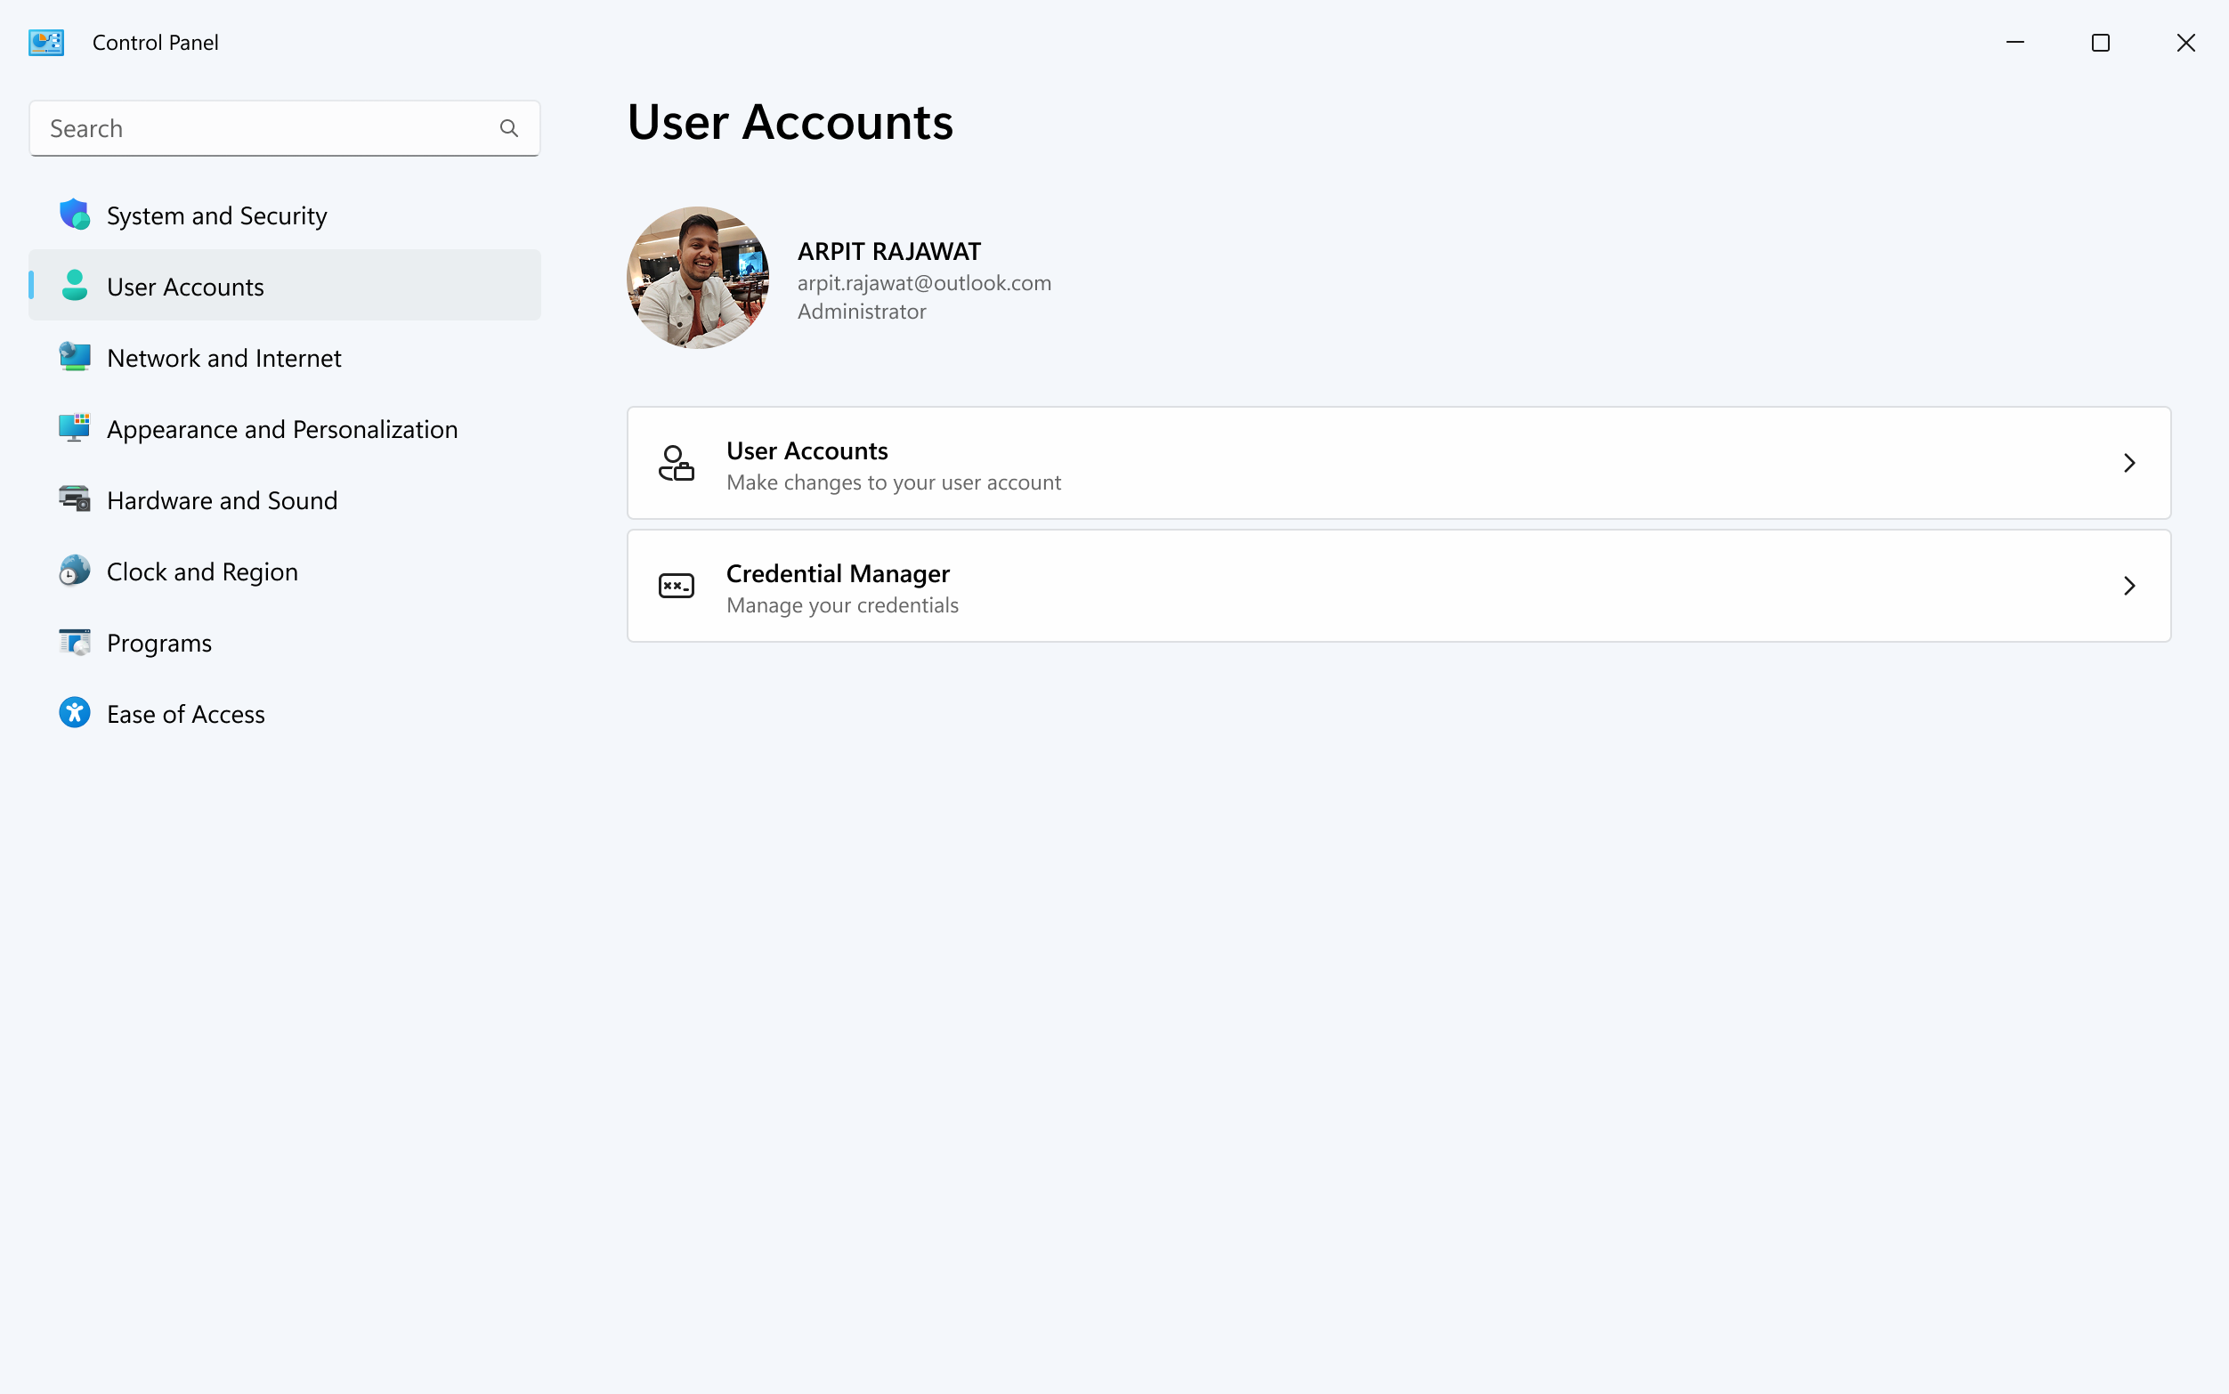This screenshot has width=2229, height=1394.
Task: Expand the Credential Manager chevron
Action: point(2129,585)
